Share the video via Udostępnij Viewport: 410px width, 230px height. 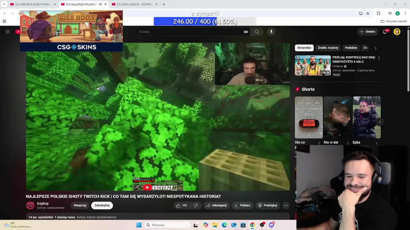(216, 205)
